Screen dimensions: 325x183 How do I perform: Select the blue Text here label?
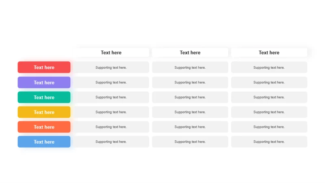(x=44, y=142)
